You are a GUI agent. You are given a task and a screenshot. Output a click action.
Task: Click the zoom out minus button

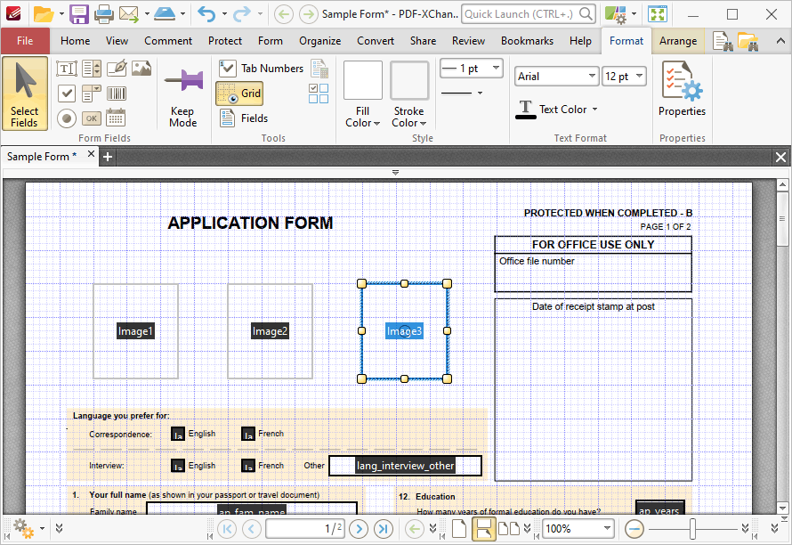[x=634, y=529]
